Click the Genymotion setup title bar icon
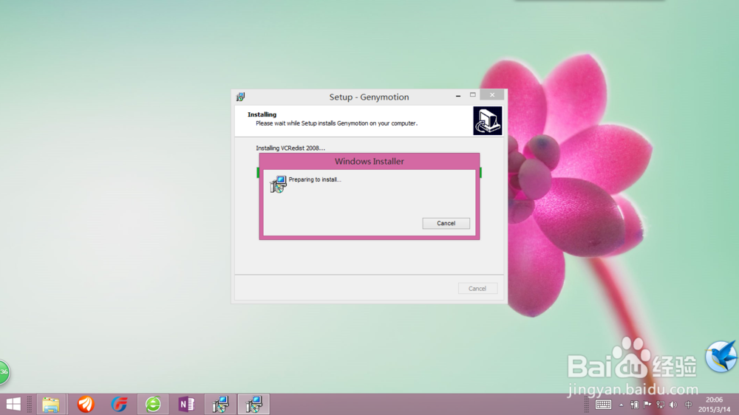 point(240,97)
